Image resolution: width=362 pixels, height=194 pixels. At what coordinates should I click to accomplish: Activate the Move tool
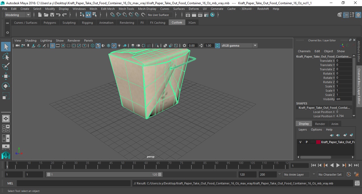pos(6,76)
